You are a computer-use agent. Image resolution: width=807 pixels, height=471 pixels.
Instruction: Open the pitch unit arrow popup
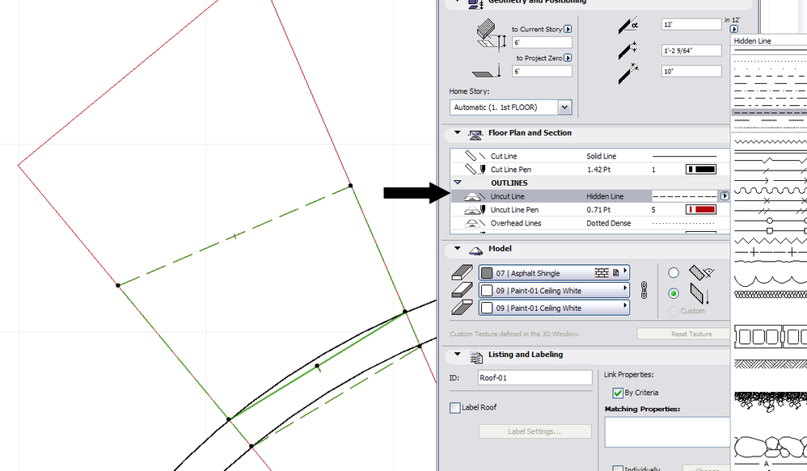tap(734, 29)
